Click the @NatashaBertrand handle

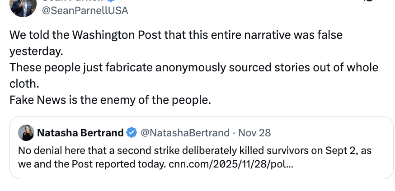click(185, 133)
